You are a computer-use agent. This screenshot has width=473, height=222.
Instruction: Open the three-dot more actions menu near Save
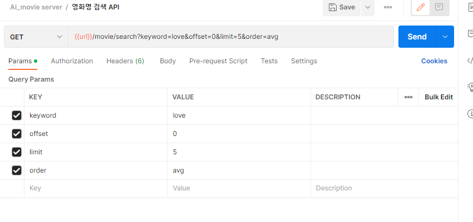(x=388, y=7)
